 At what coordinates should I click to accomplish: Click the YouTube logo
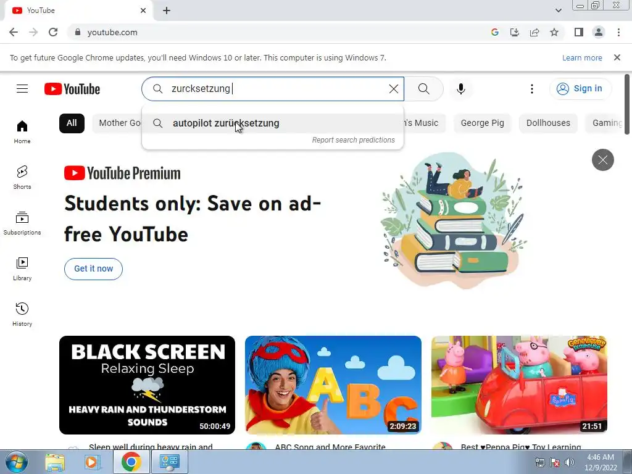[72, 89]
